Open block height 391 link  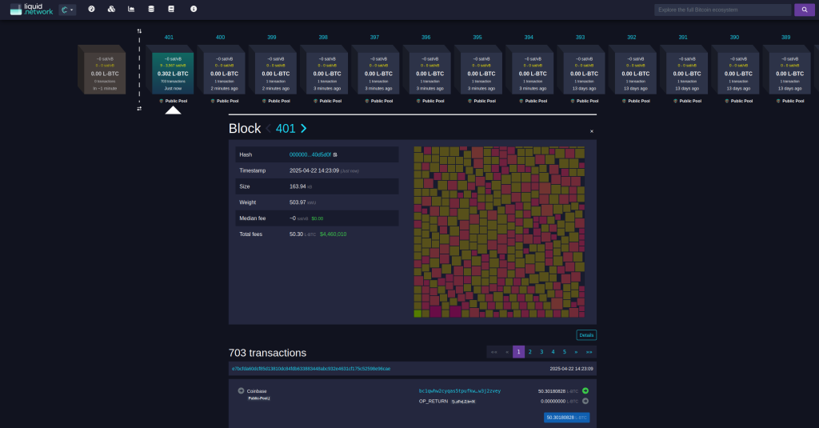click(x=683, y=37)
